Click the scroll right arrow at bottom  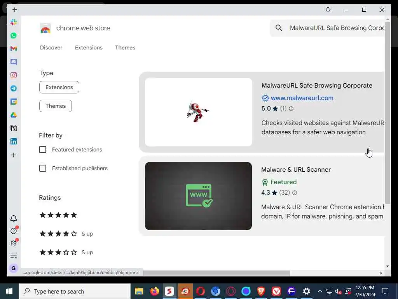point(381,273)
